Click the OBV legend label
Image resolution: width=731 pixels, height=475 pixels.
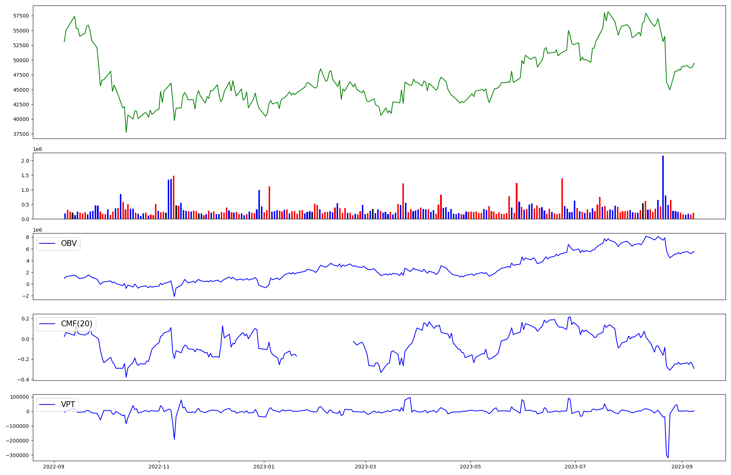click(x=69, y=243)
